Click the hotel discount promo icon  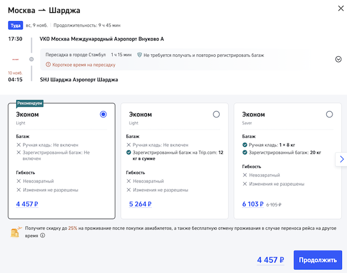[16, 232]
